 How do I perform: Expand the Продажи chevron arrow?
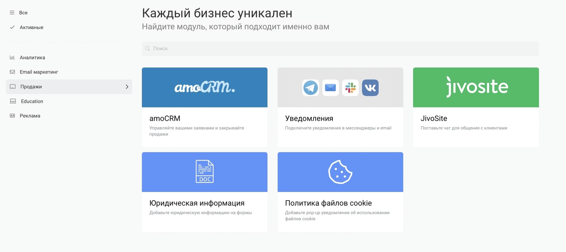[x=127, y=87]
